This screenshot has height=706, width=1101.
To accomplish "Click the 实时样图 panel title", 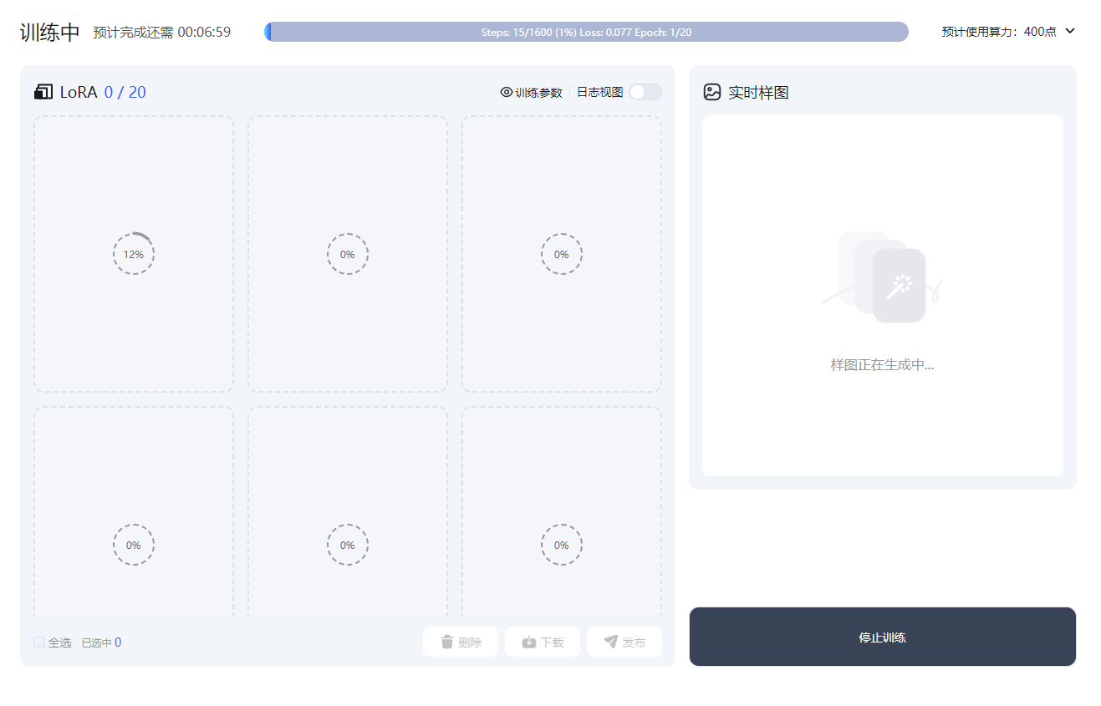I will pyautogui.click(x=758, y=93).
